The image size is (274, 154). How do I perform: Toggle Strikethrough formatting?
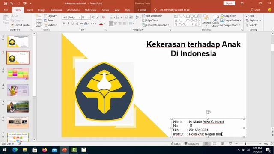81,24
